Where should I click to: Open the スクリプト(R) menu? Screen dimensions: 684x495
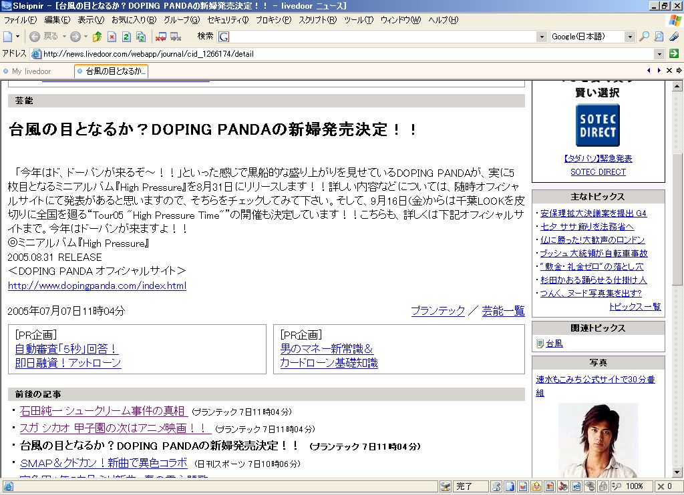pyautogui.click(x=317, y=20)
